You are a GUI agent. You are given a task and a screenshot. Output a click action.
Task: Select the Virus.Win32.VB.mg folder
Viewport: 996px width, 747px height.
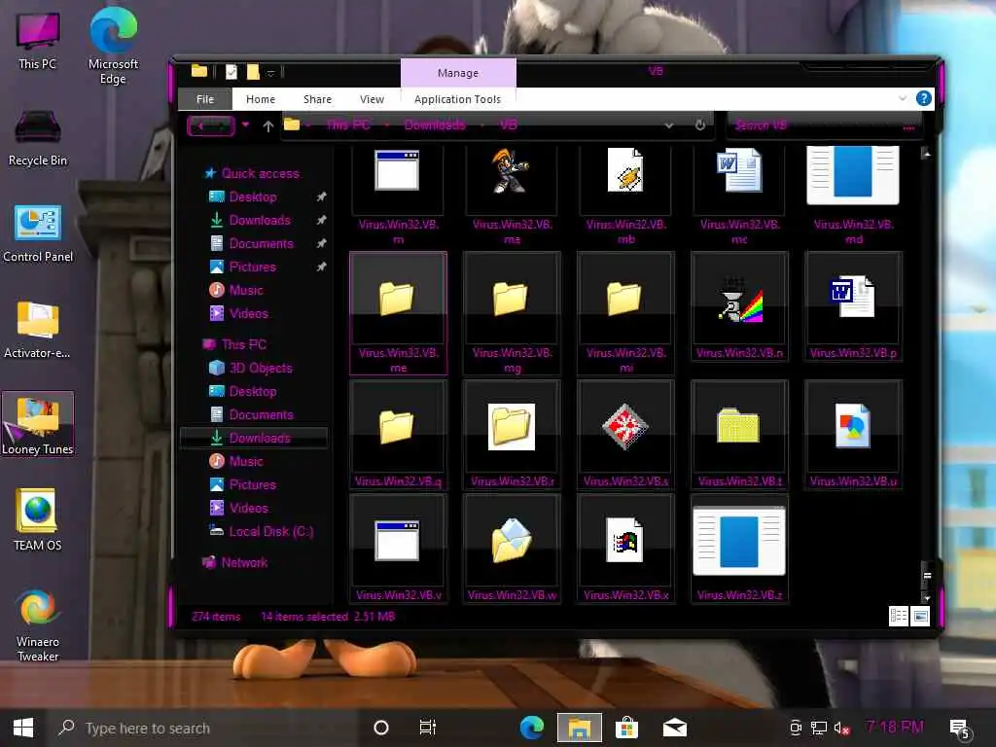click(x=512, y=313)
